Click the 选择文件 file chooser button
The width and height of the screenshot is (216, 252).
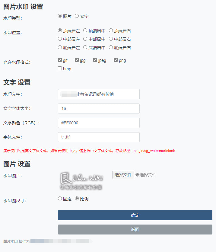click(123, 175)
